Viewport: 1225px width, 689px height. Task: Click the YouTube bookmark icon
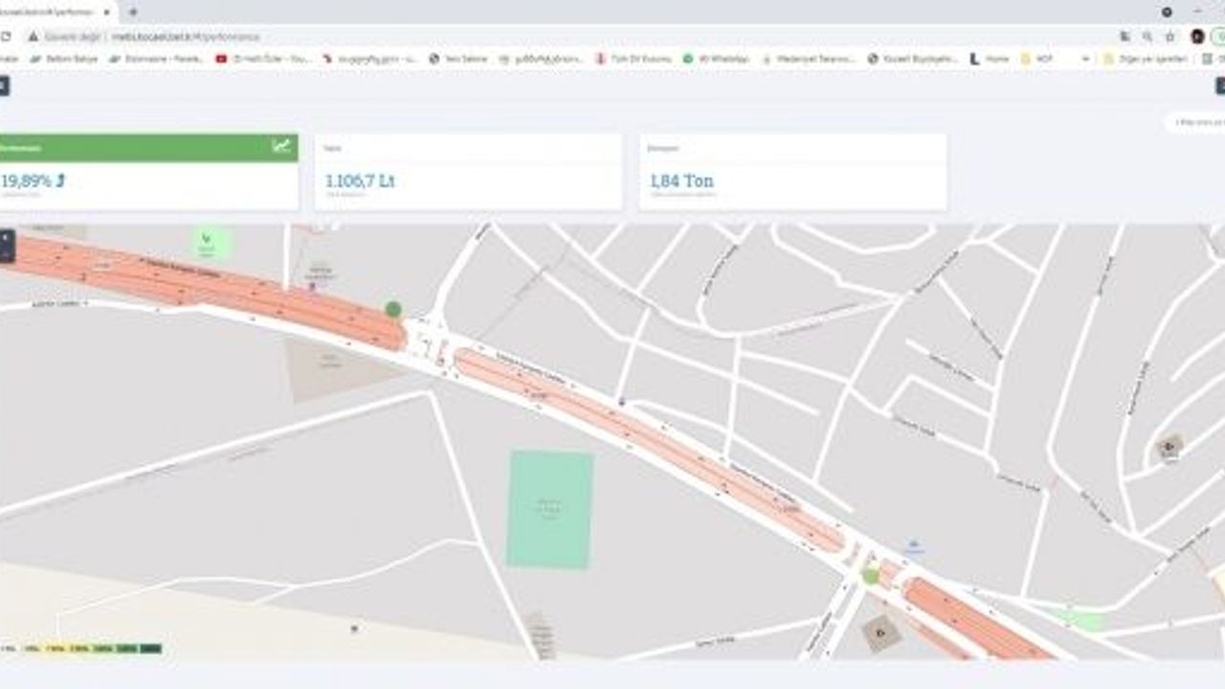coord(222,58)
